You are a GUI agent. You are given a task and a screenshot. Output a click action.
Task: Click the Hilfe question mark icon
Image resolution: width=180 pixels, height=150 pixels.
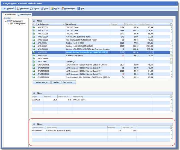tap(79, 8)
